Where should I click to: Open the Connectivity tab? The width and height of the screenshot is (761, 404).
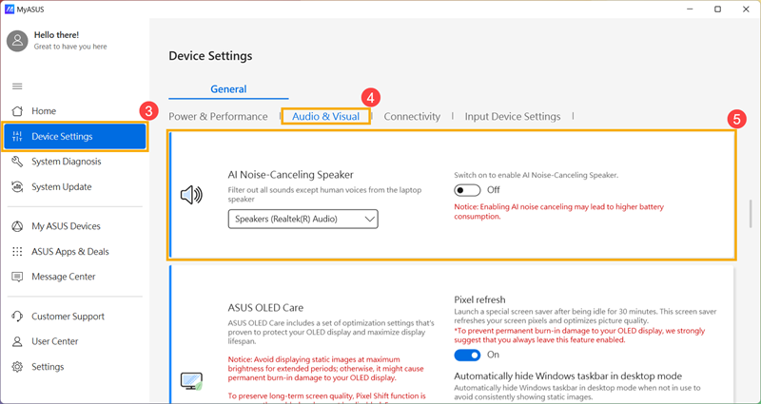pos(412,116)
